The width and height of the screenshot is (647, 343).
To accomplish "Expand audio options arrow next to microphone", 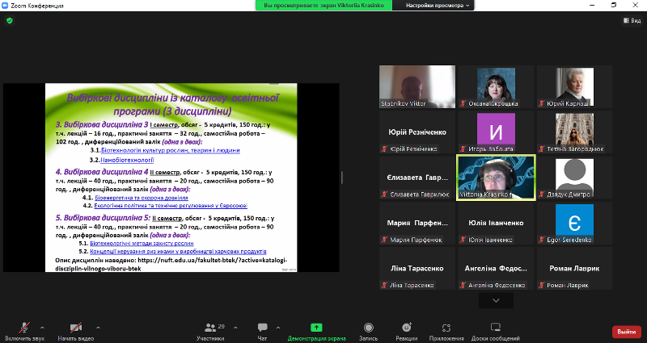I will (x=42, y=328).
